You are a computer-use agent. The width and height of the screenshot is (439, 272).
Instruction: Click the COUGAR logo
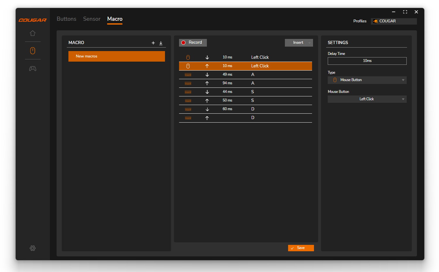(33, 20)
